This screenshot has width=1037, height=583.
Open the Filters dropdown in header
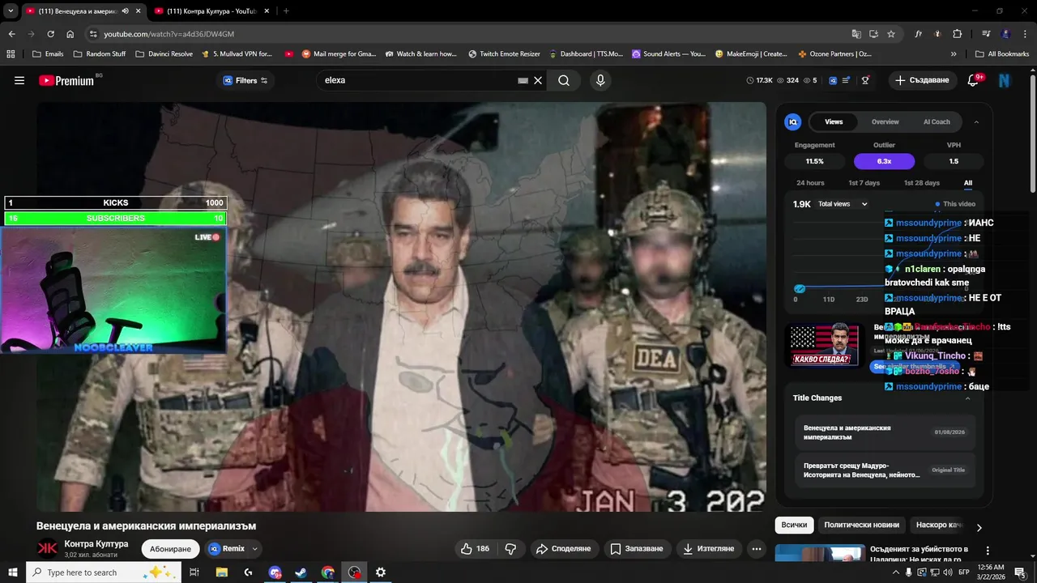click(245, 80)
